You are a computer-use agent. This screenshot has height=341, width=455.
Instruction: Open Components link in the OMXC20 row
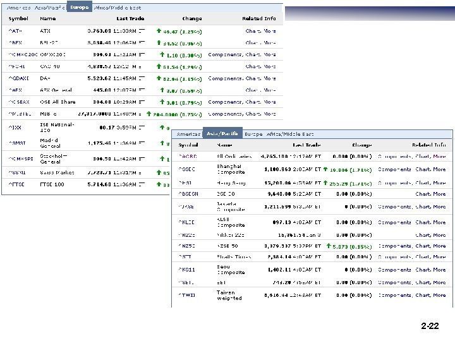[x=225, y=54]
